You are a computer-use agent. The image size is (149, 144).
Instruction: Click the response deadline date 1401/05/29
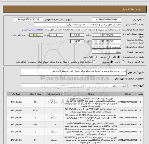click(107, 35)
